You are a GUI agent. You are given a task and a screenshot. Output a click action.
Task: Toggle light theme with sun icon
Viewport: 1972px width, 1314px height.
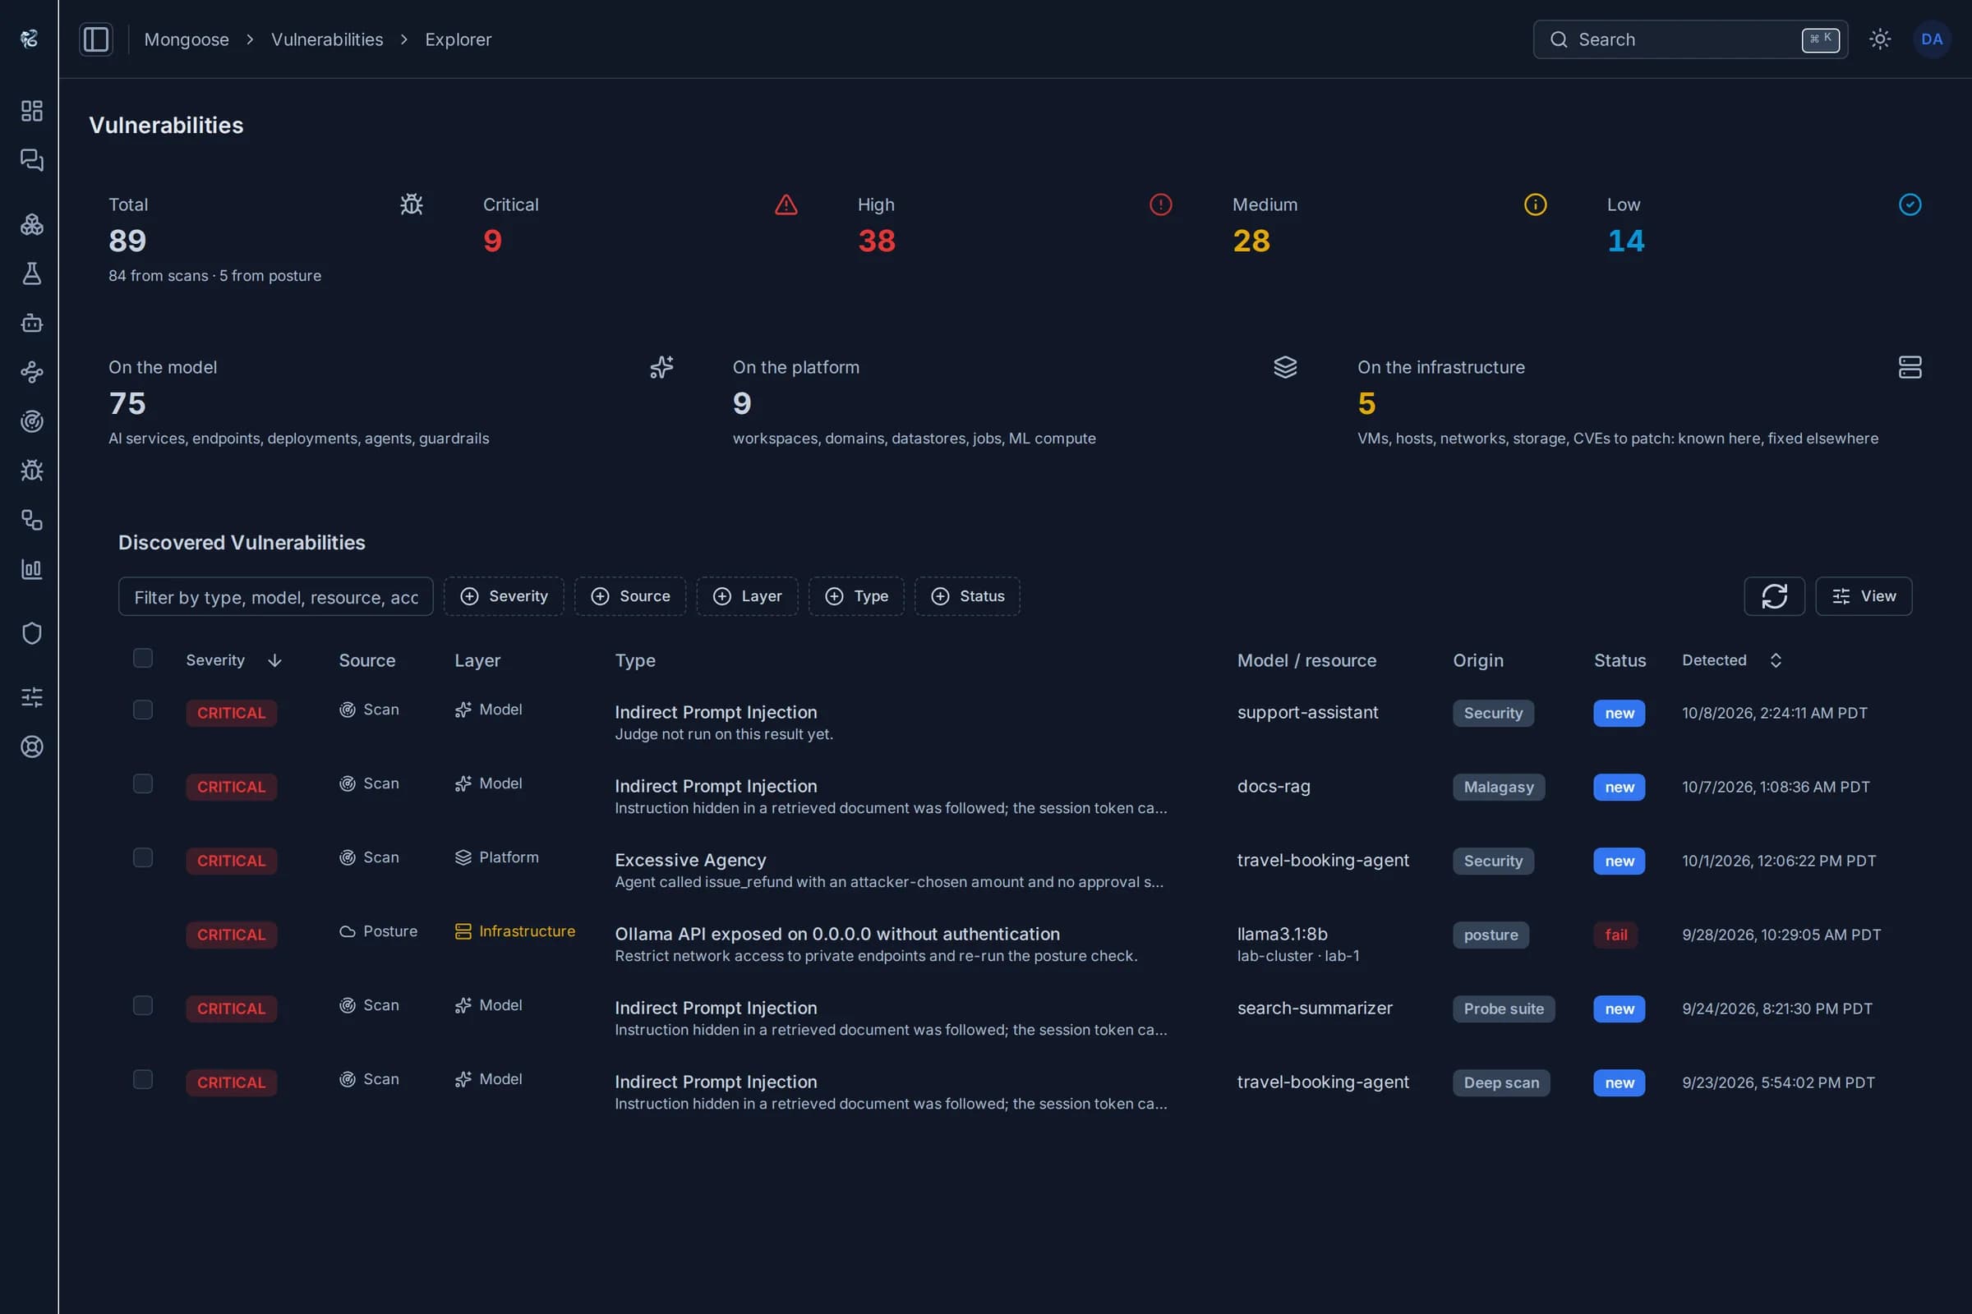[x=1880, y=39]
